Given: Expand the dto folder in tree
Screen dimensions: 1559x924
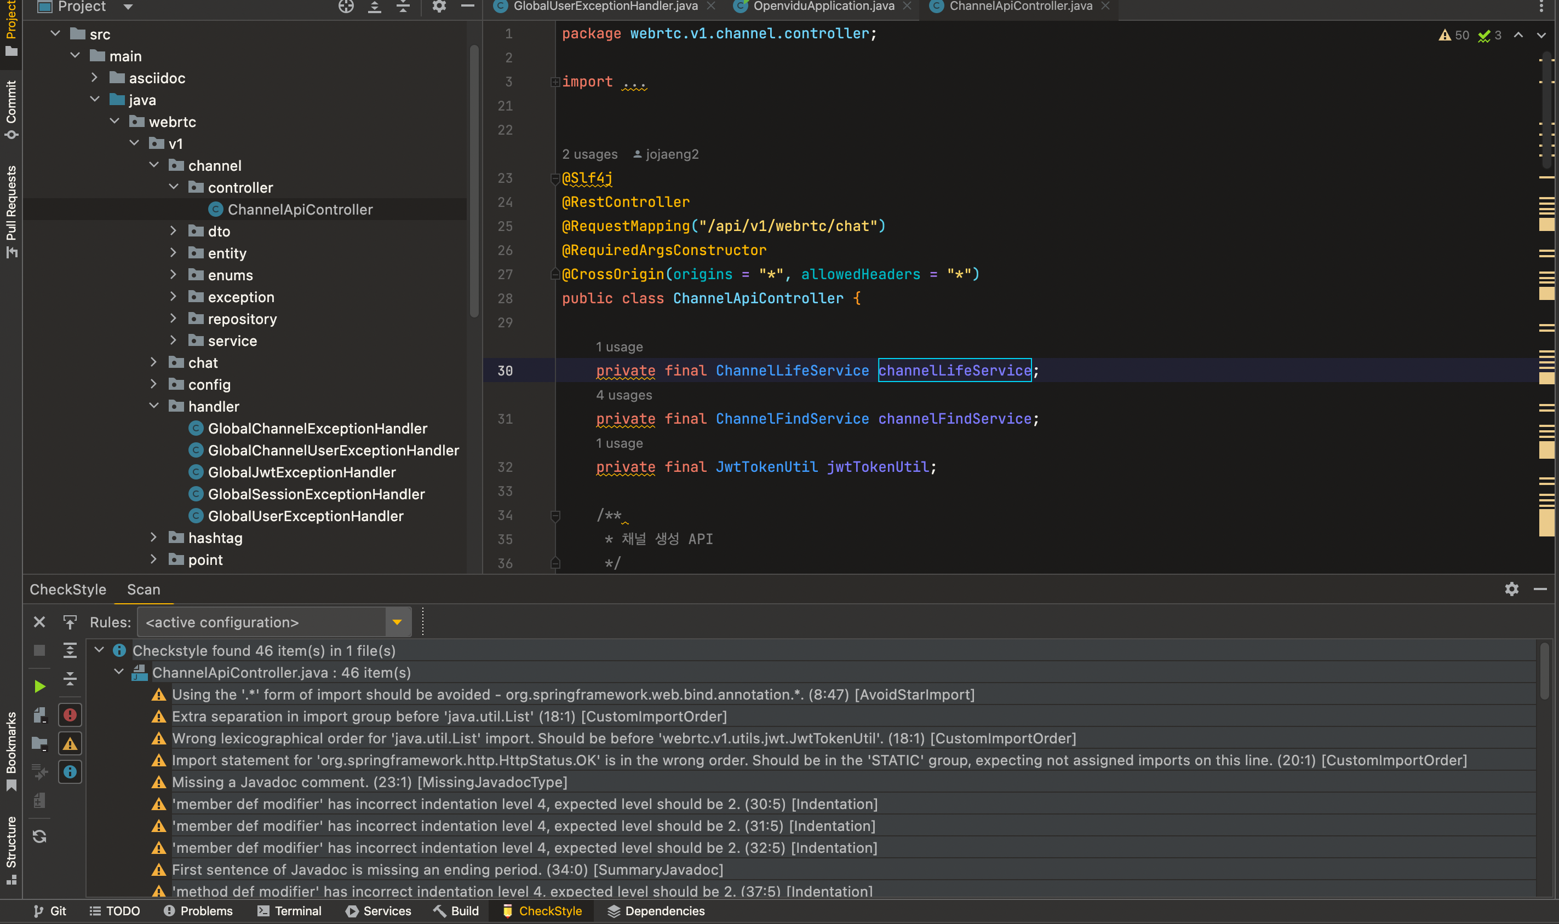Looking at the screenshot, I should [x=173, y=231].
